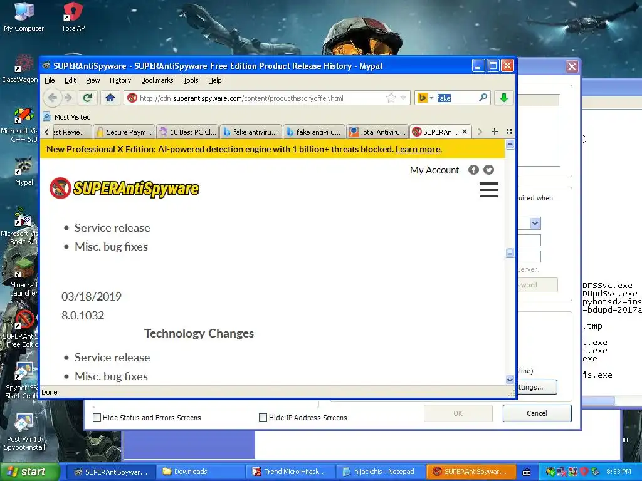Bookmark this page with the star icon
This screenshot has width=642, height=481.
coord(391,98)
